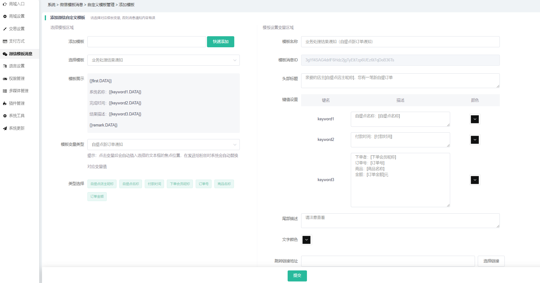The width and height of the screenshot is (540, 283).
Task: Open 系统工具 menu item
Action: 17,116
